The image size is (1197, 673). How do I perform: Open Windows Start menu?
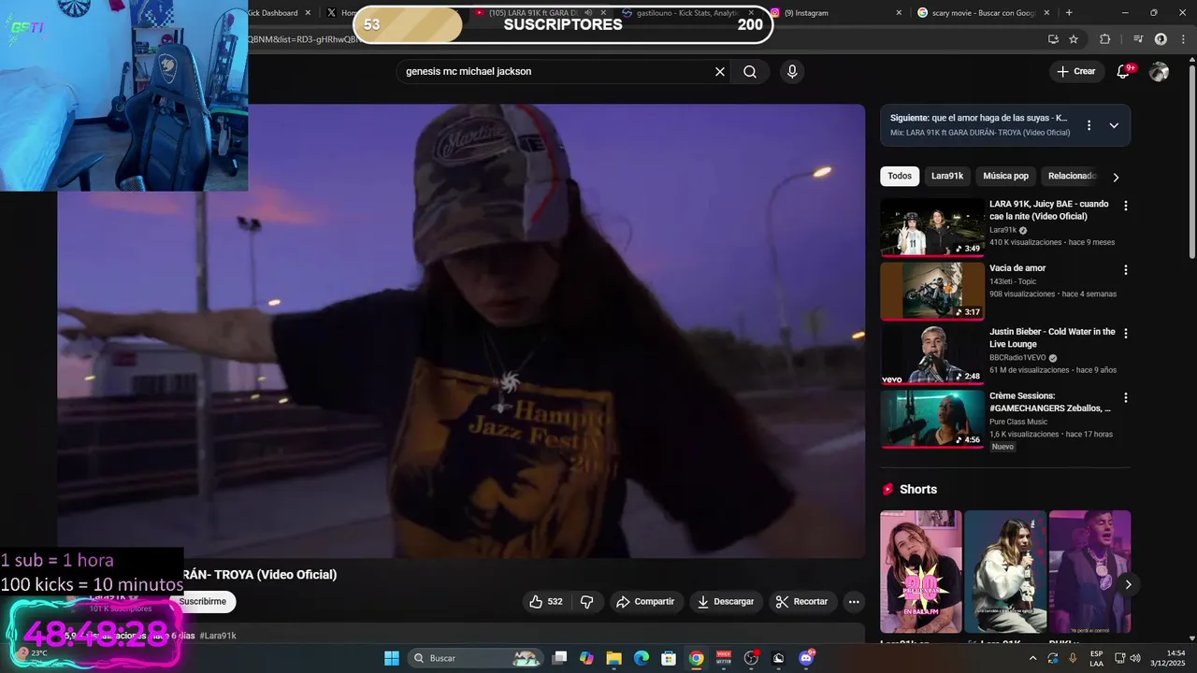[392, 658]
